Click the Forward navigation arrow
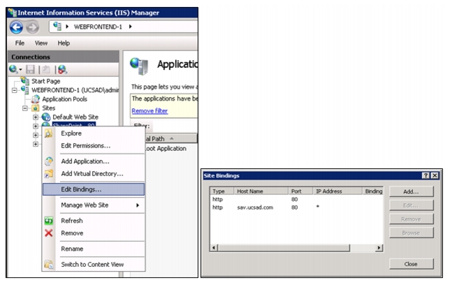Screen dimensions: 452x285 33,27
